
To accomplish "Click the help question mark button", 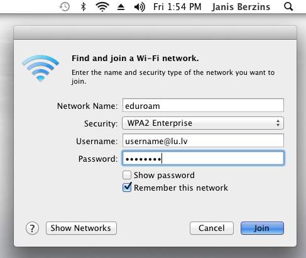I will pyautogui.click(x=32, y=228).
